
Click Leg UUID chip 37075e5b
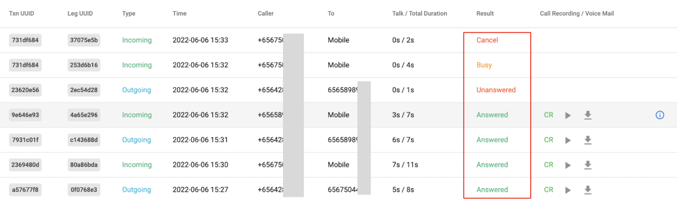click(x=84, y=40)
